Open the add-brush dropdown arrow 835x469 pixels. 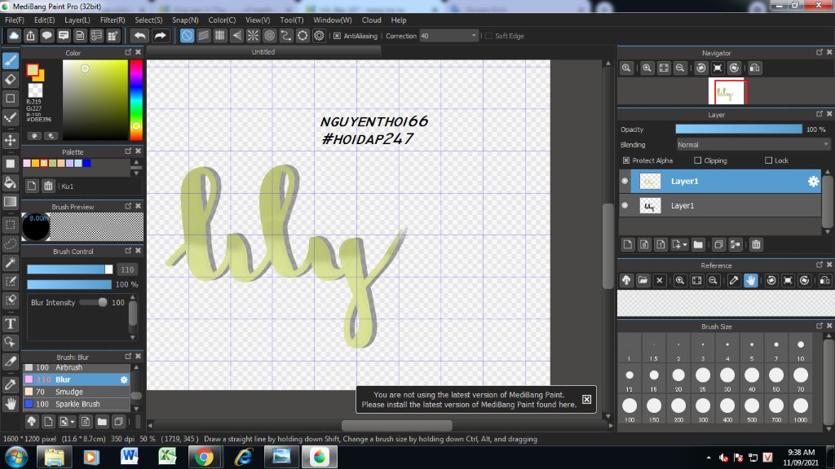73,422
